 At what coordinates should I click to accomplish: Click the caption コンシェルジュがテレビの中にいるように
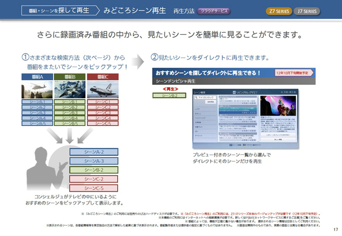(x=75, y=197)
